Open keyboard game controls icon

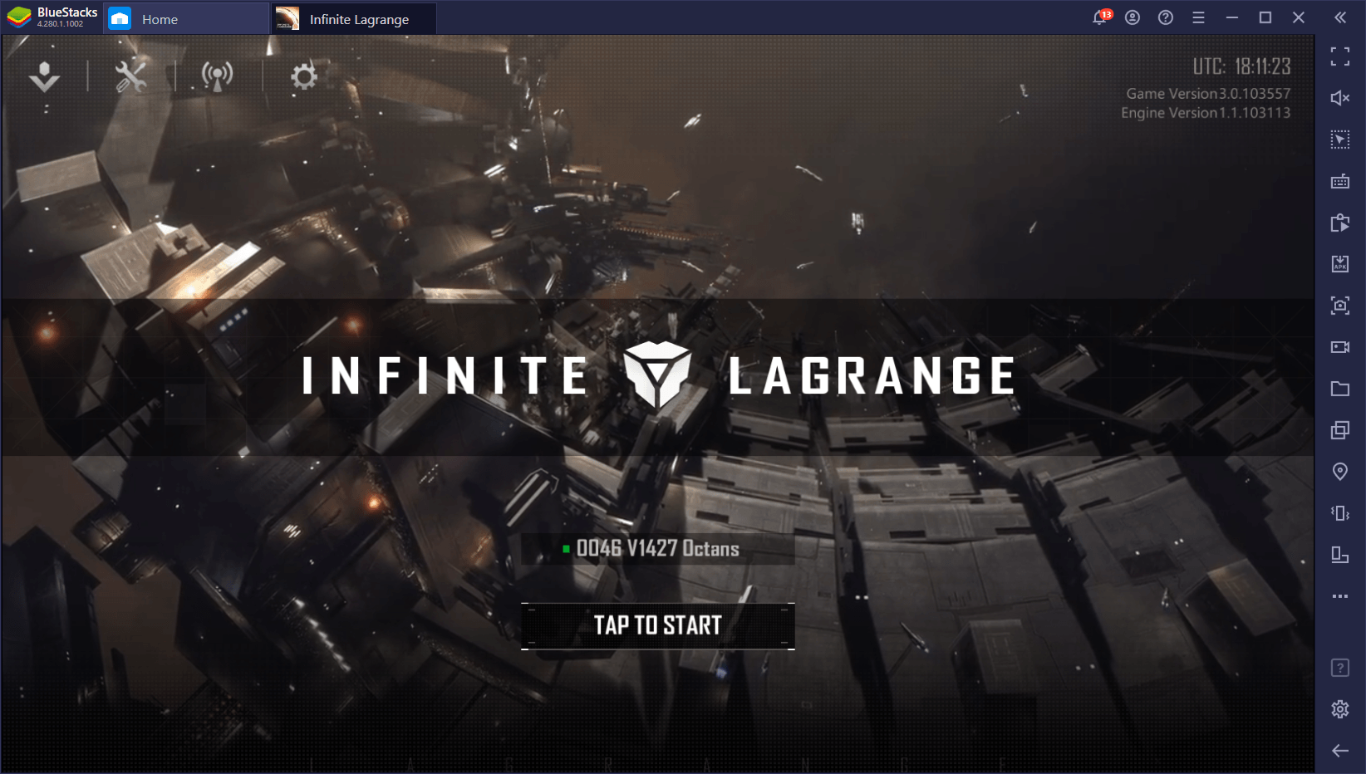pyautogui.click(x=1340, y=181)
